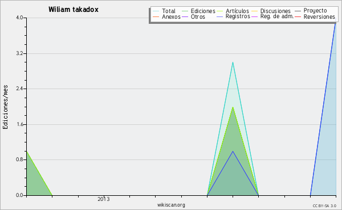Viewport: 342px width, 210px height.
Task: Select the Reg. de adm. legend entry
Action: click(x=272, y=16)
